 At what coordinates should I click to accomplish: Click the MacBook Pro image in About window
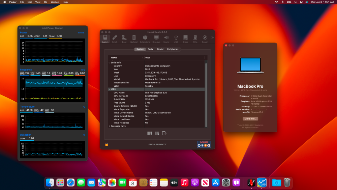click(x=250, y=65)
